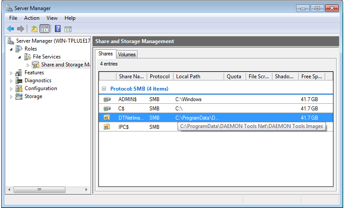Screen dimensions: 344x208
Task: Select the Storage tree item label
Action: click(x=33, y=96)
